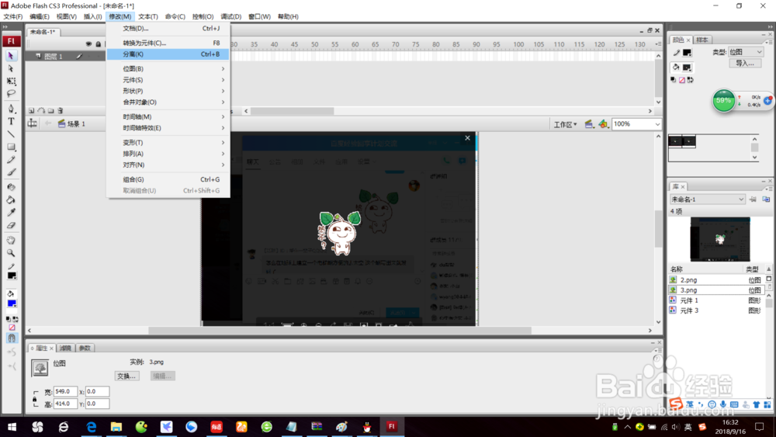Image resolution: width=776 pixels, height=437 pixels.
Task: Select the Hand tool
Action: (x=11, y=240)
